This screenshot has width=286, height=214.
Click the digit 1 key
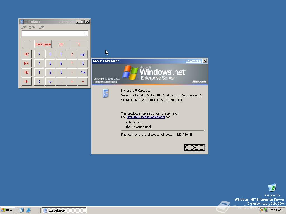pos(39,72)
